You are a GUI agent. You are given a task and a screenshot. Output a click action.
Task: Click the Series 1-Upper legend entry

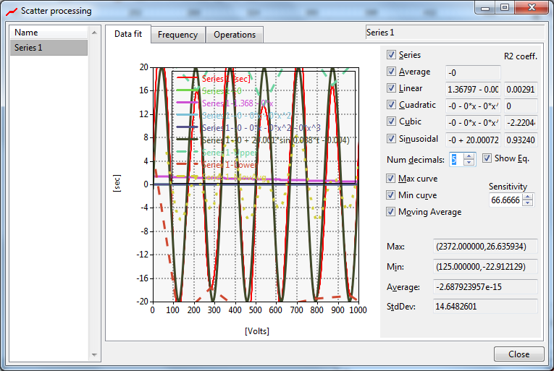tap(217, 153)
